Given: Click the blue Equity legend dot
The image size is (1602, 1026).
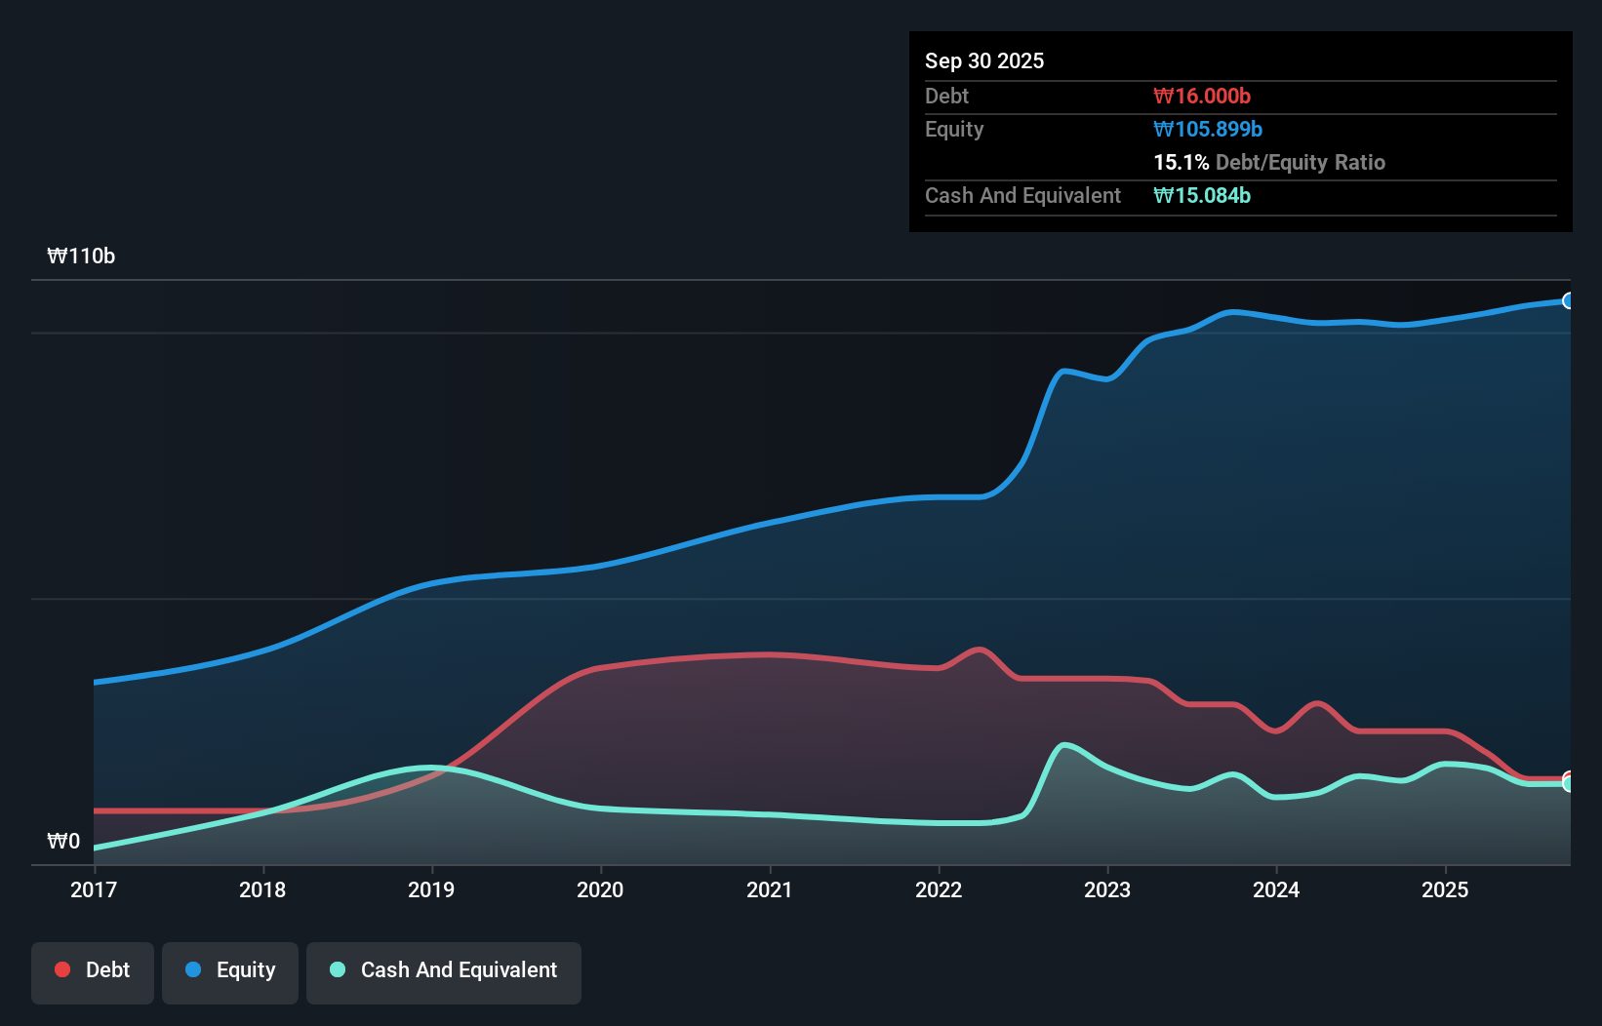Looking at the screenshot, I should [193, 969].
